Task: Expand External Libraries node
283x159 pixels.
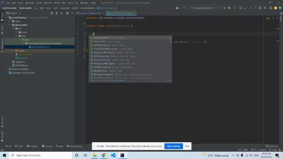Action: point(6,69)
